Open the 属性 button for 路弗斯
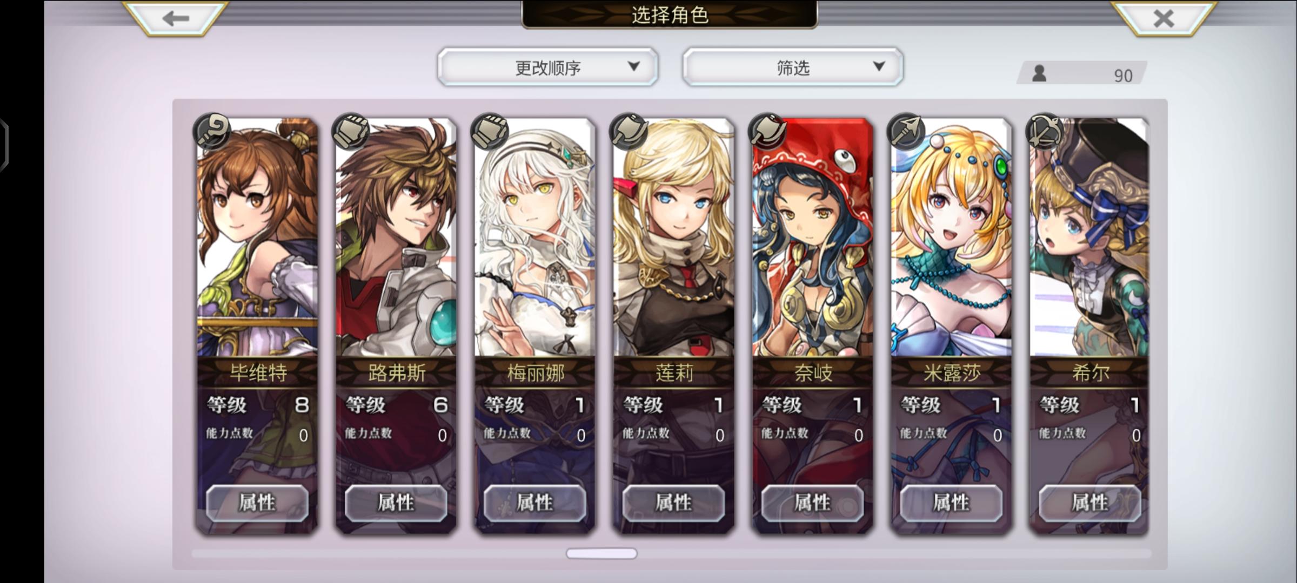Screen dimensions: 1297x583 396,503
